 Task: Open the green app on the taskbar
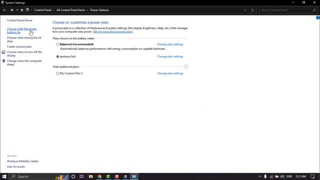pos(108,176)
